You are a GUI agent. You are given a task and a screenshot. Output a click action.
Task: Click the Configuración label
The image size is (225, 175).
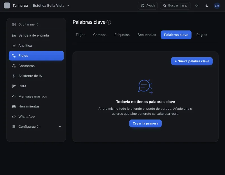pos(30,127)
